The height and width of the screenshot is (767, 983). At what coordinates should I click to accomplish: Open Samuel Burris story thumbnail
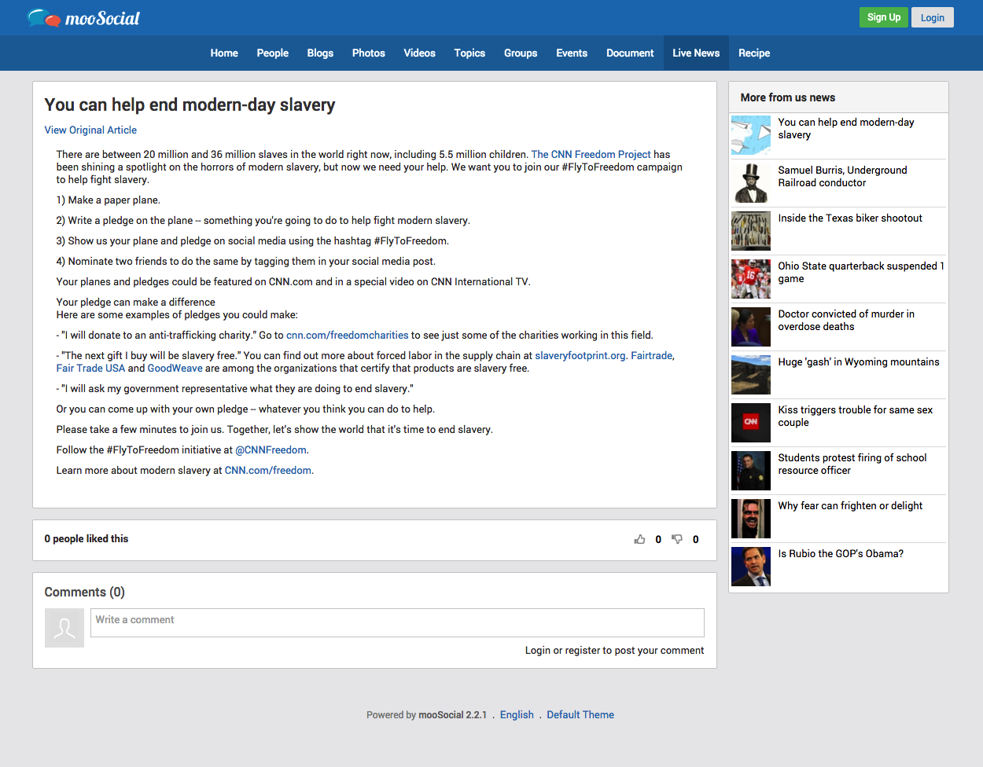751,183
